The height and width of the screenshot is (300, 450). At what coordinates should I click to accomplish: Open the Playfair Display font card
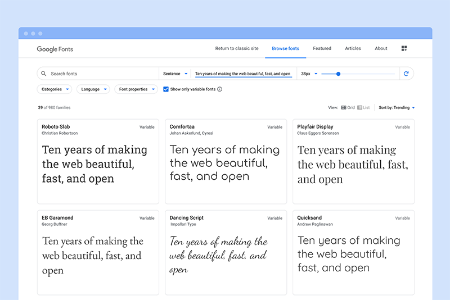click(354, 162)
